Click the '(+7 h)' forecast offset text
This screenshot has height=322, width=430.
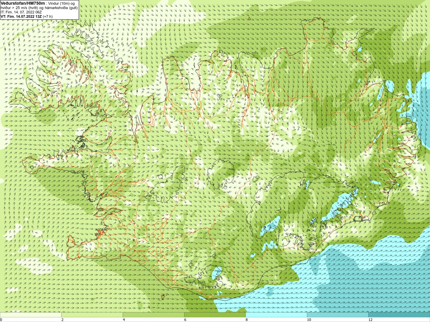pos(48,16)
